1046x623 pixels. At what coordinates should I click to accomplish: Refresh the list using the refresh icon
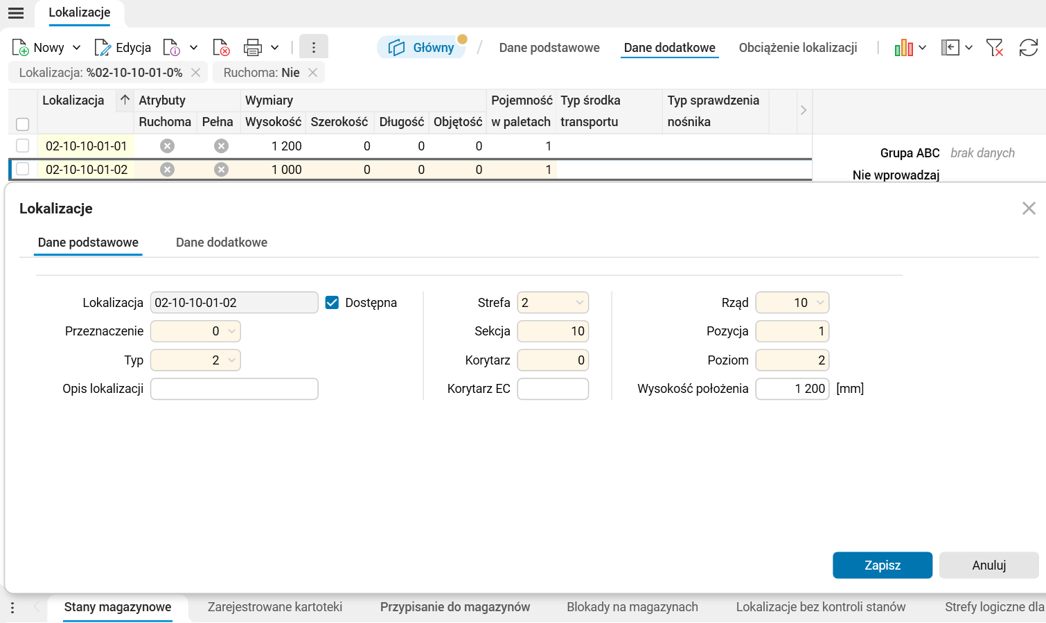[x=1030, y=47]
